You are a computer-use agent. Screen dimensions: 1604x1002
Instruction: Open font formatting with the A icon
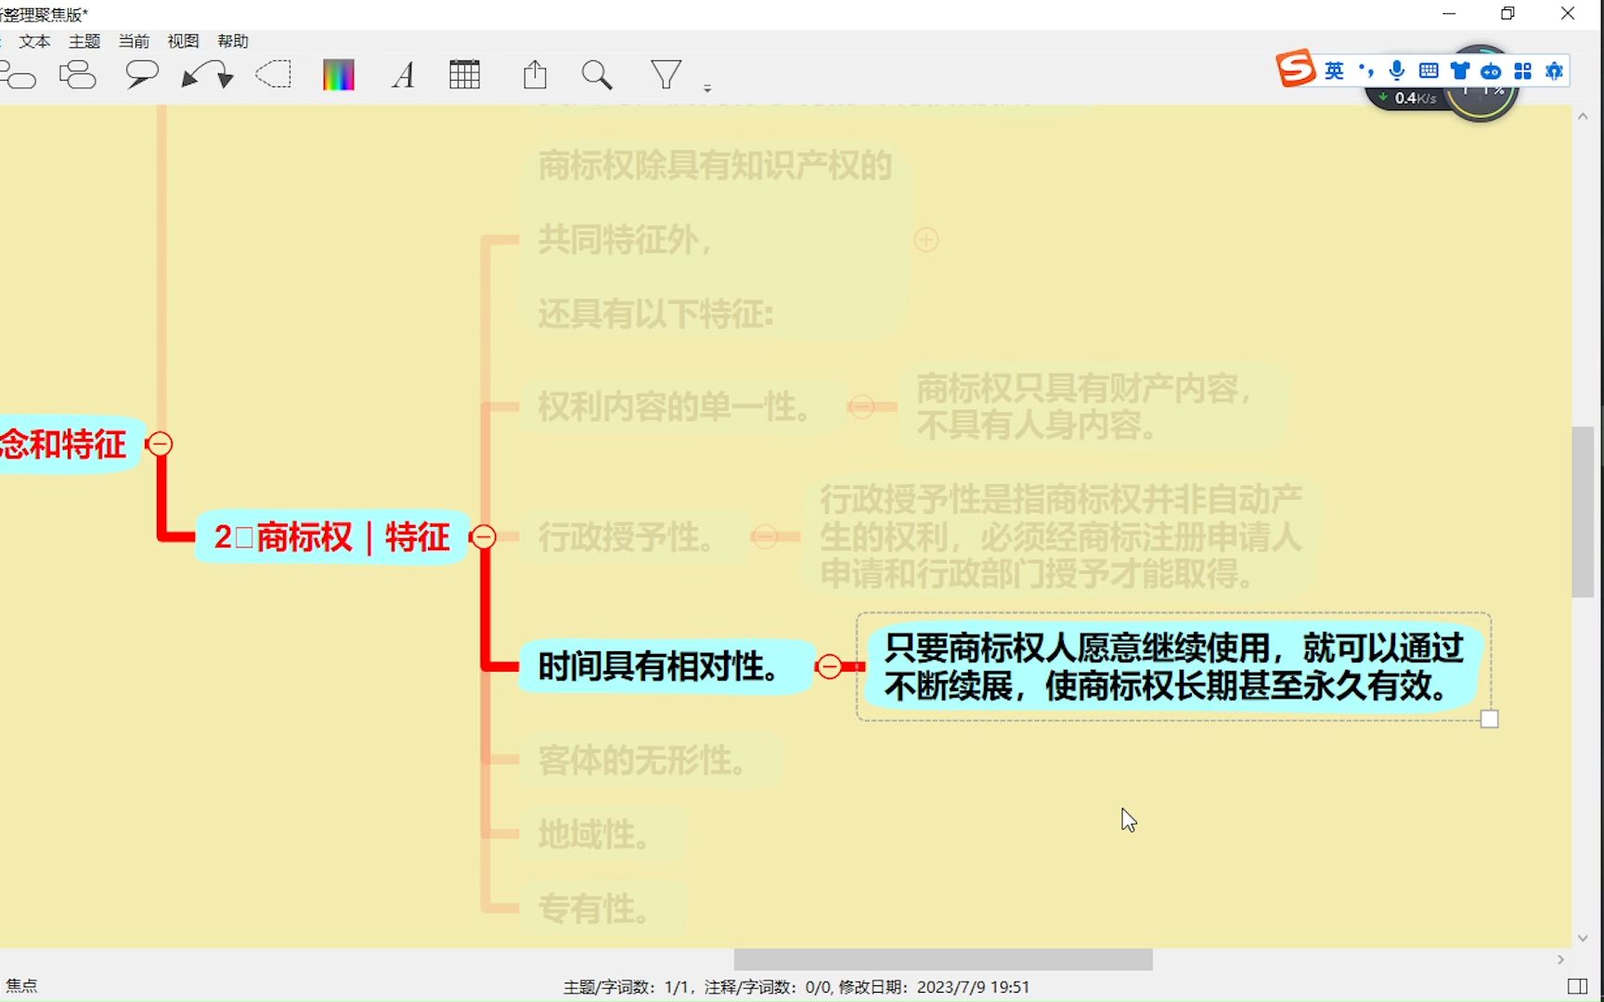(403, 75)
